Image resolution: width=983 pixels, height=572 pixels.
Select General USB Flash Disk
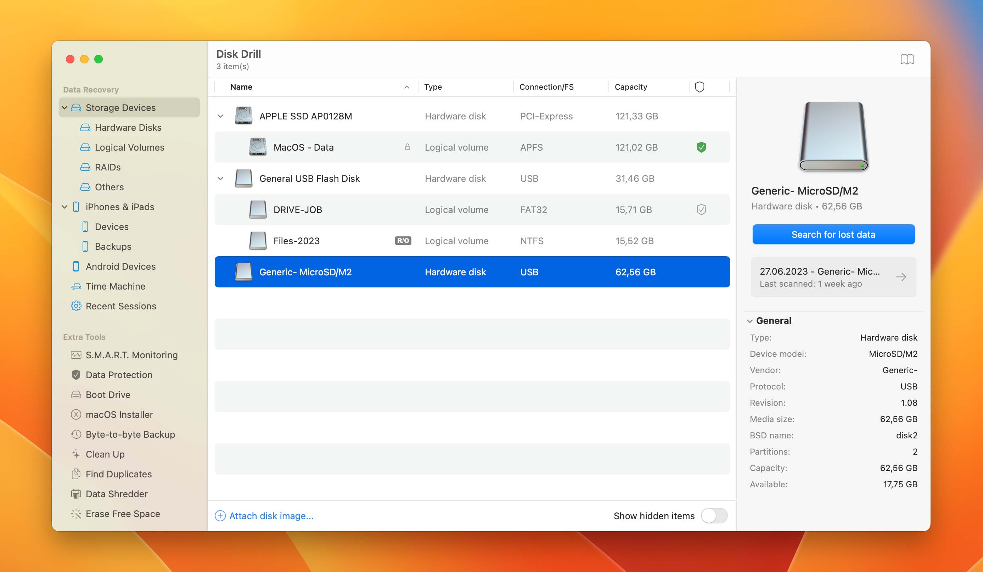click(x=472, y=179)
